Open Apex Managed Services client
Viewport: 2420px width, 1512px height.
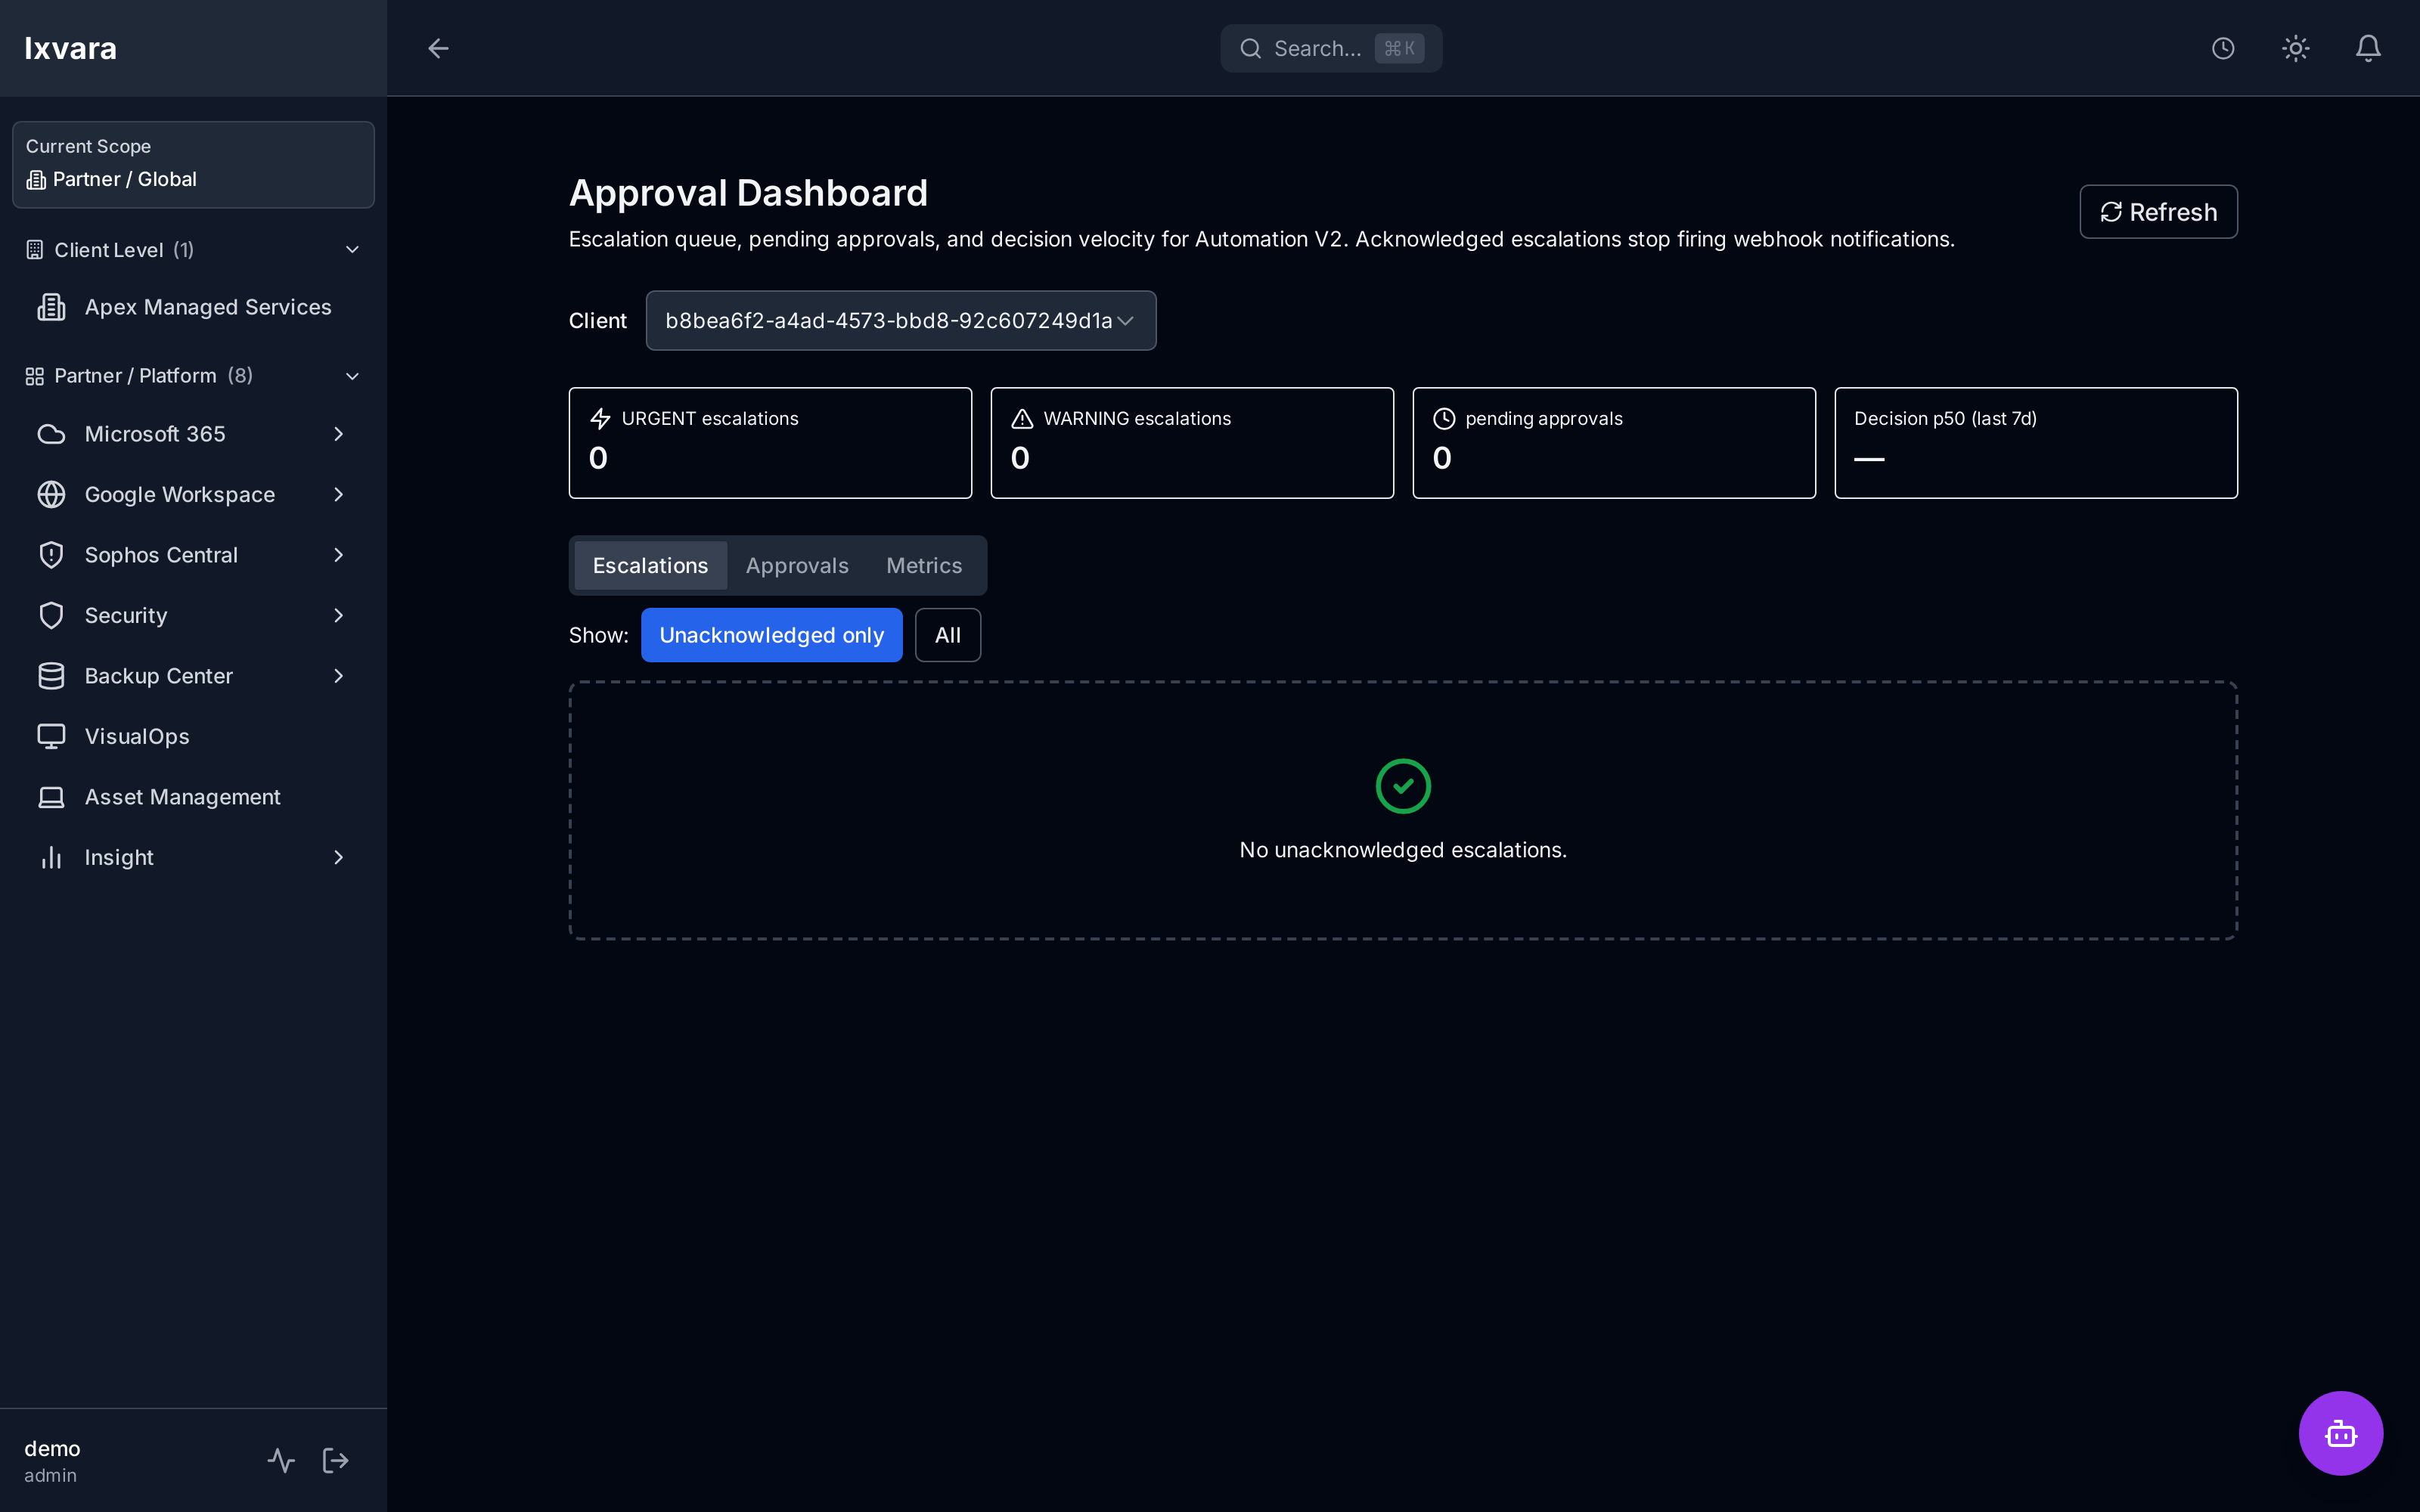click(x=193, y=307)
